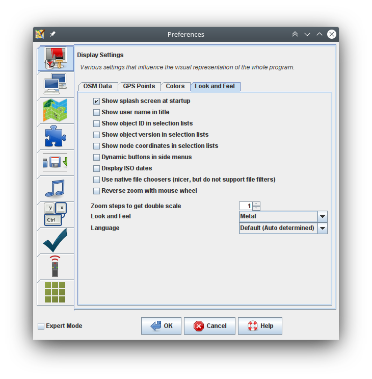Click the Cancel button
The height and width of the screenshot is (379, 372).
click(209, 326)
